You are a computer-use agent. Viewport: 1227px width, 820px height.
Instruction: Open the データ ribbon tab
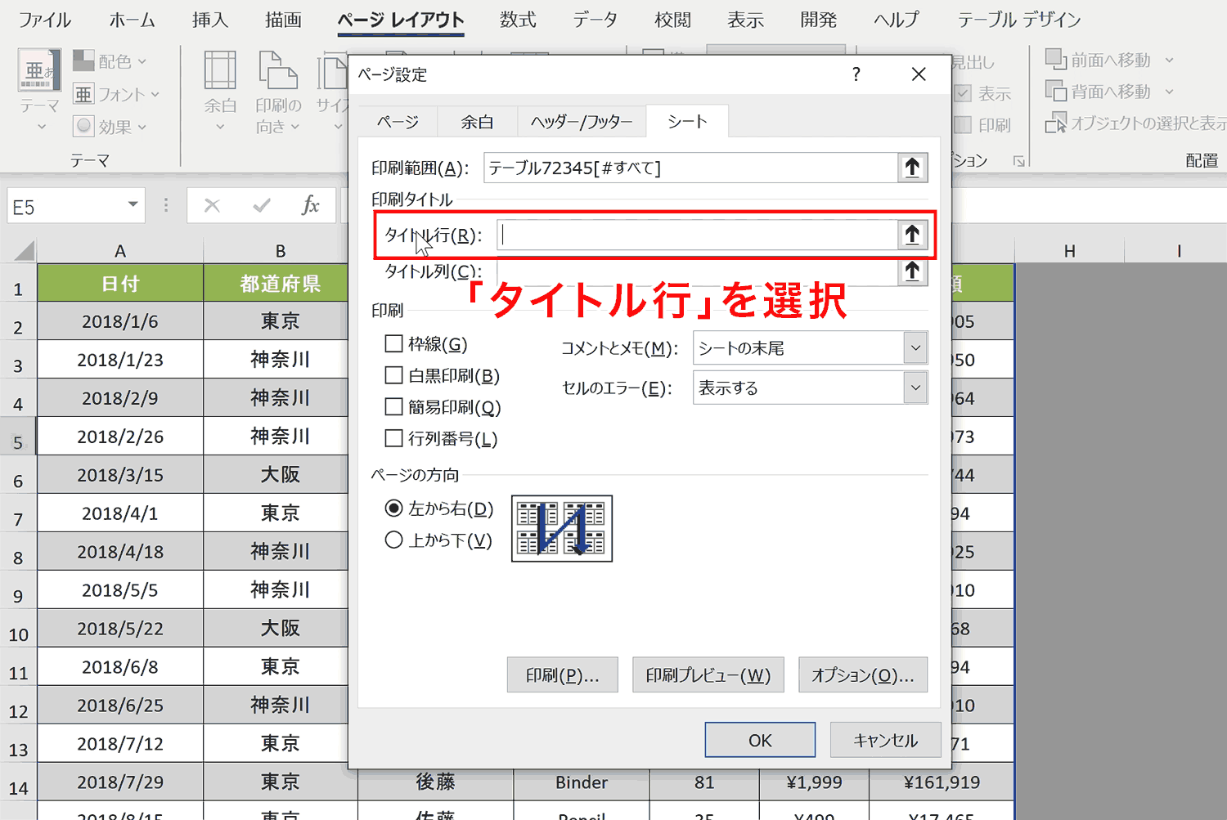(595, 20)
